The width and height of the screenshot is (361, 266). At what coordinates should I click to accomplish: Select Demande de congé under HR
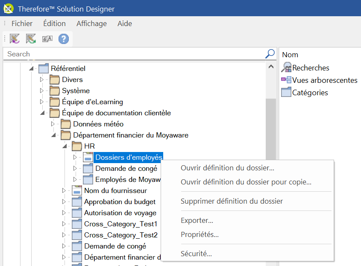pos(126,168)
